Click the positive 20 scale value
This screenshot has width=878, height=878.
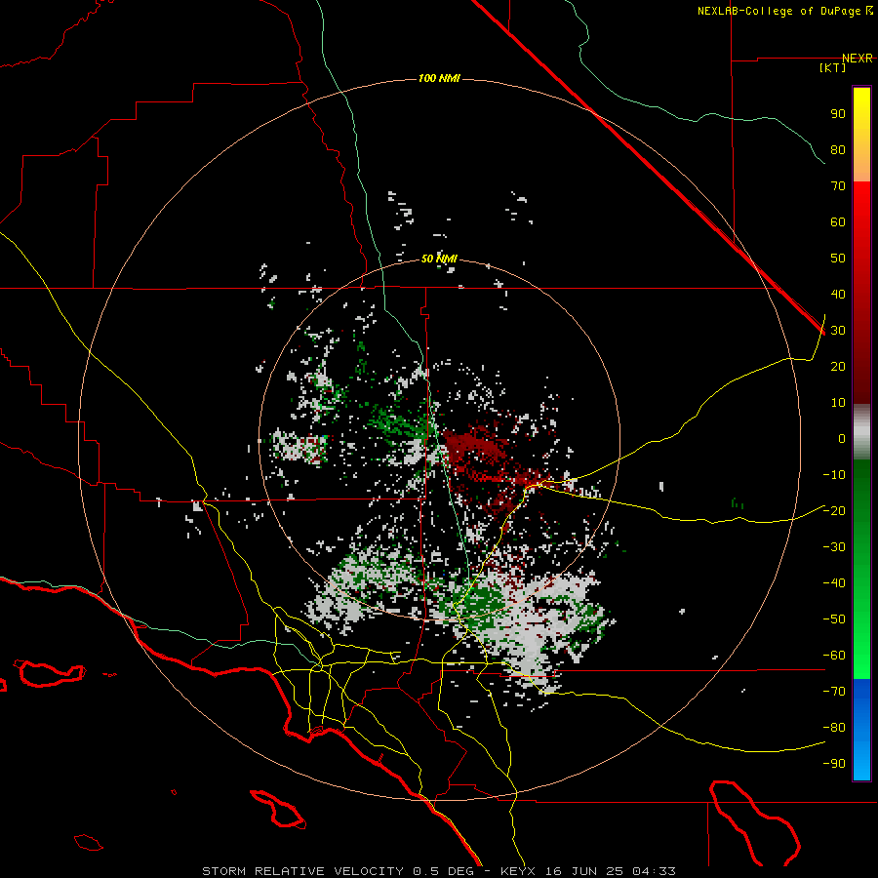point(838,366)
